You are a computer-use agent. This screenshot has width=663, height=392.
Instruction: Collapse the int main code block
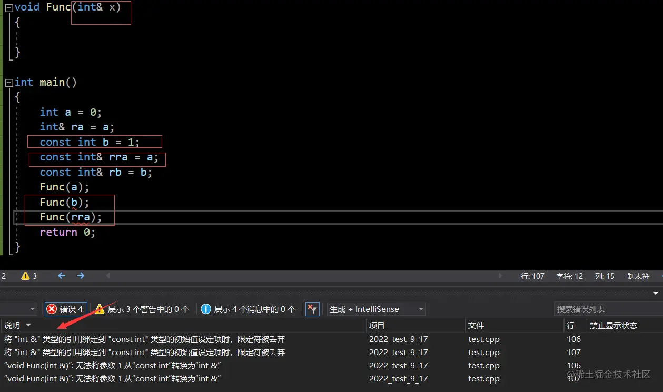(9, 83)
